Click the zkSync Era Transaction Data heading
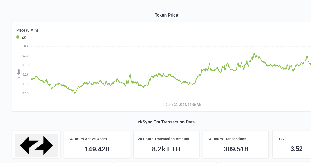 [x=166, y=122]
